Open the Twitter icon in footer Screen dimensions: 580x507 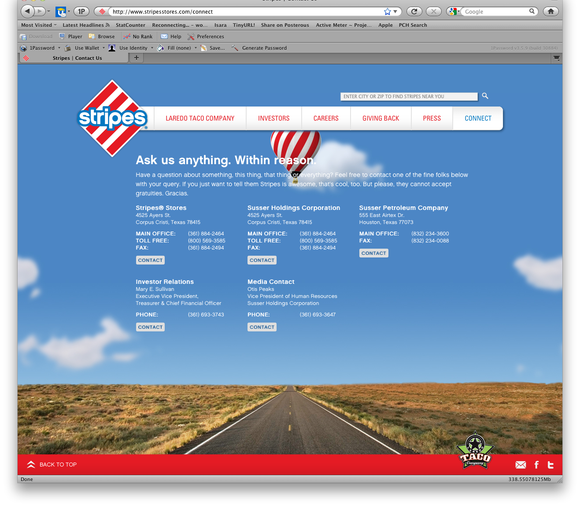pyautogui.click(x=550, y=465)
